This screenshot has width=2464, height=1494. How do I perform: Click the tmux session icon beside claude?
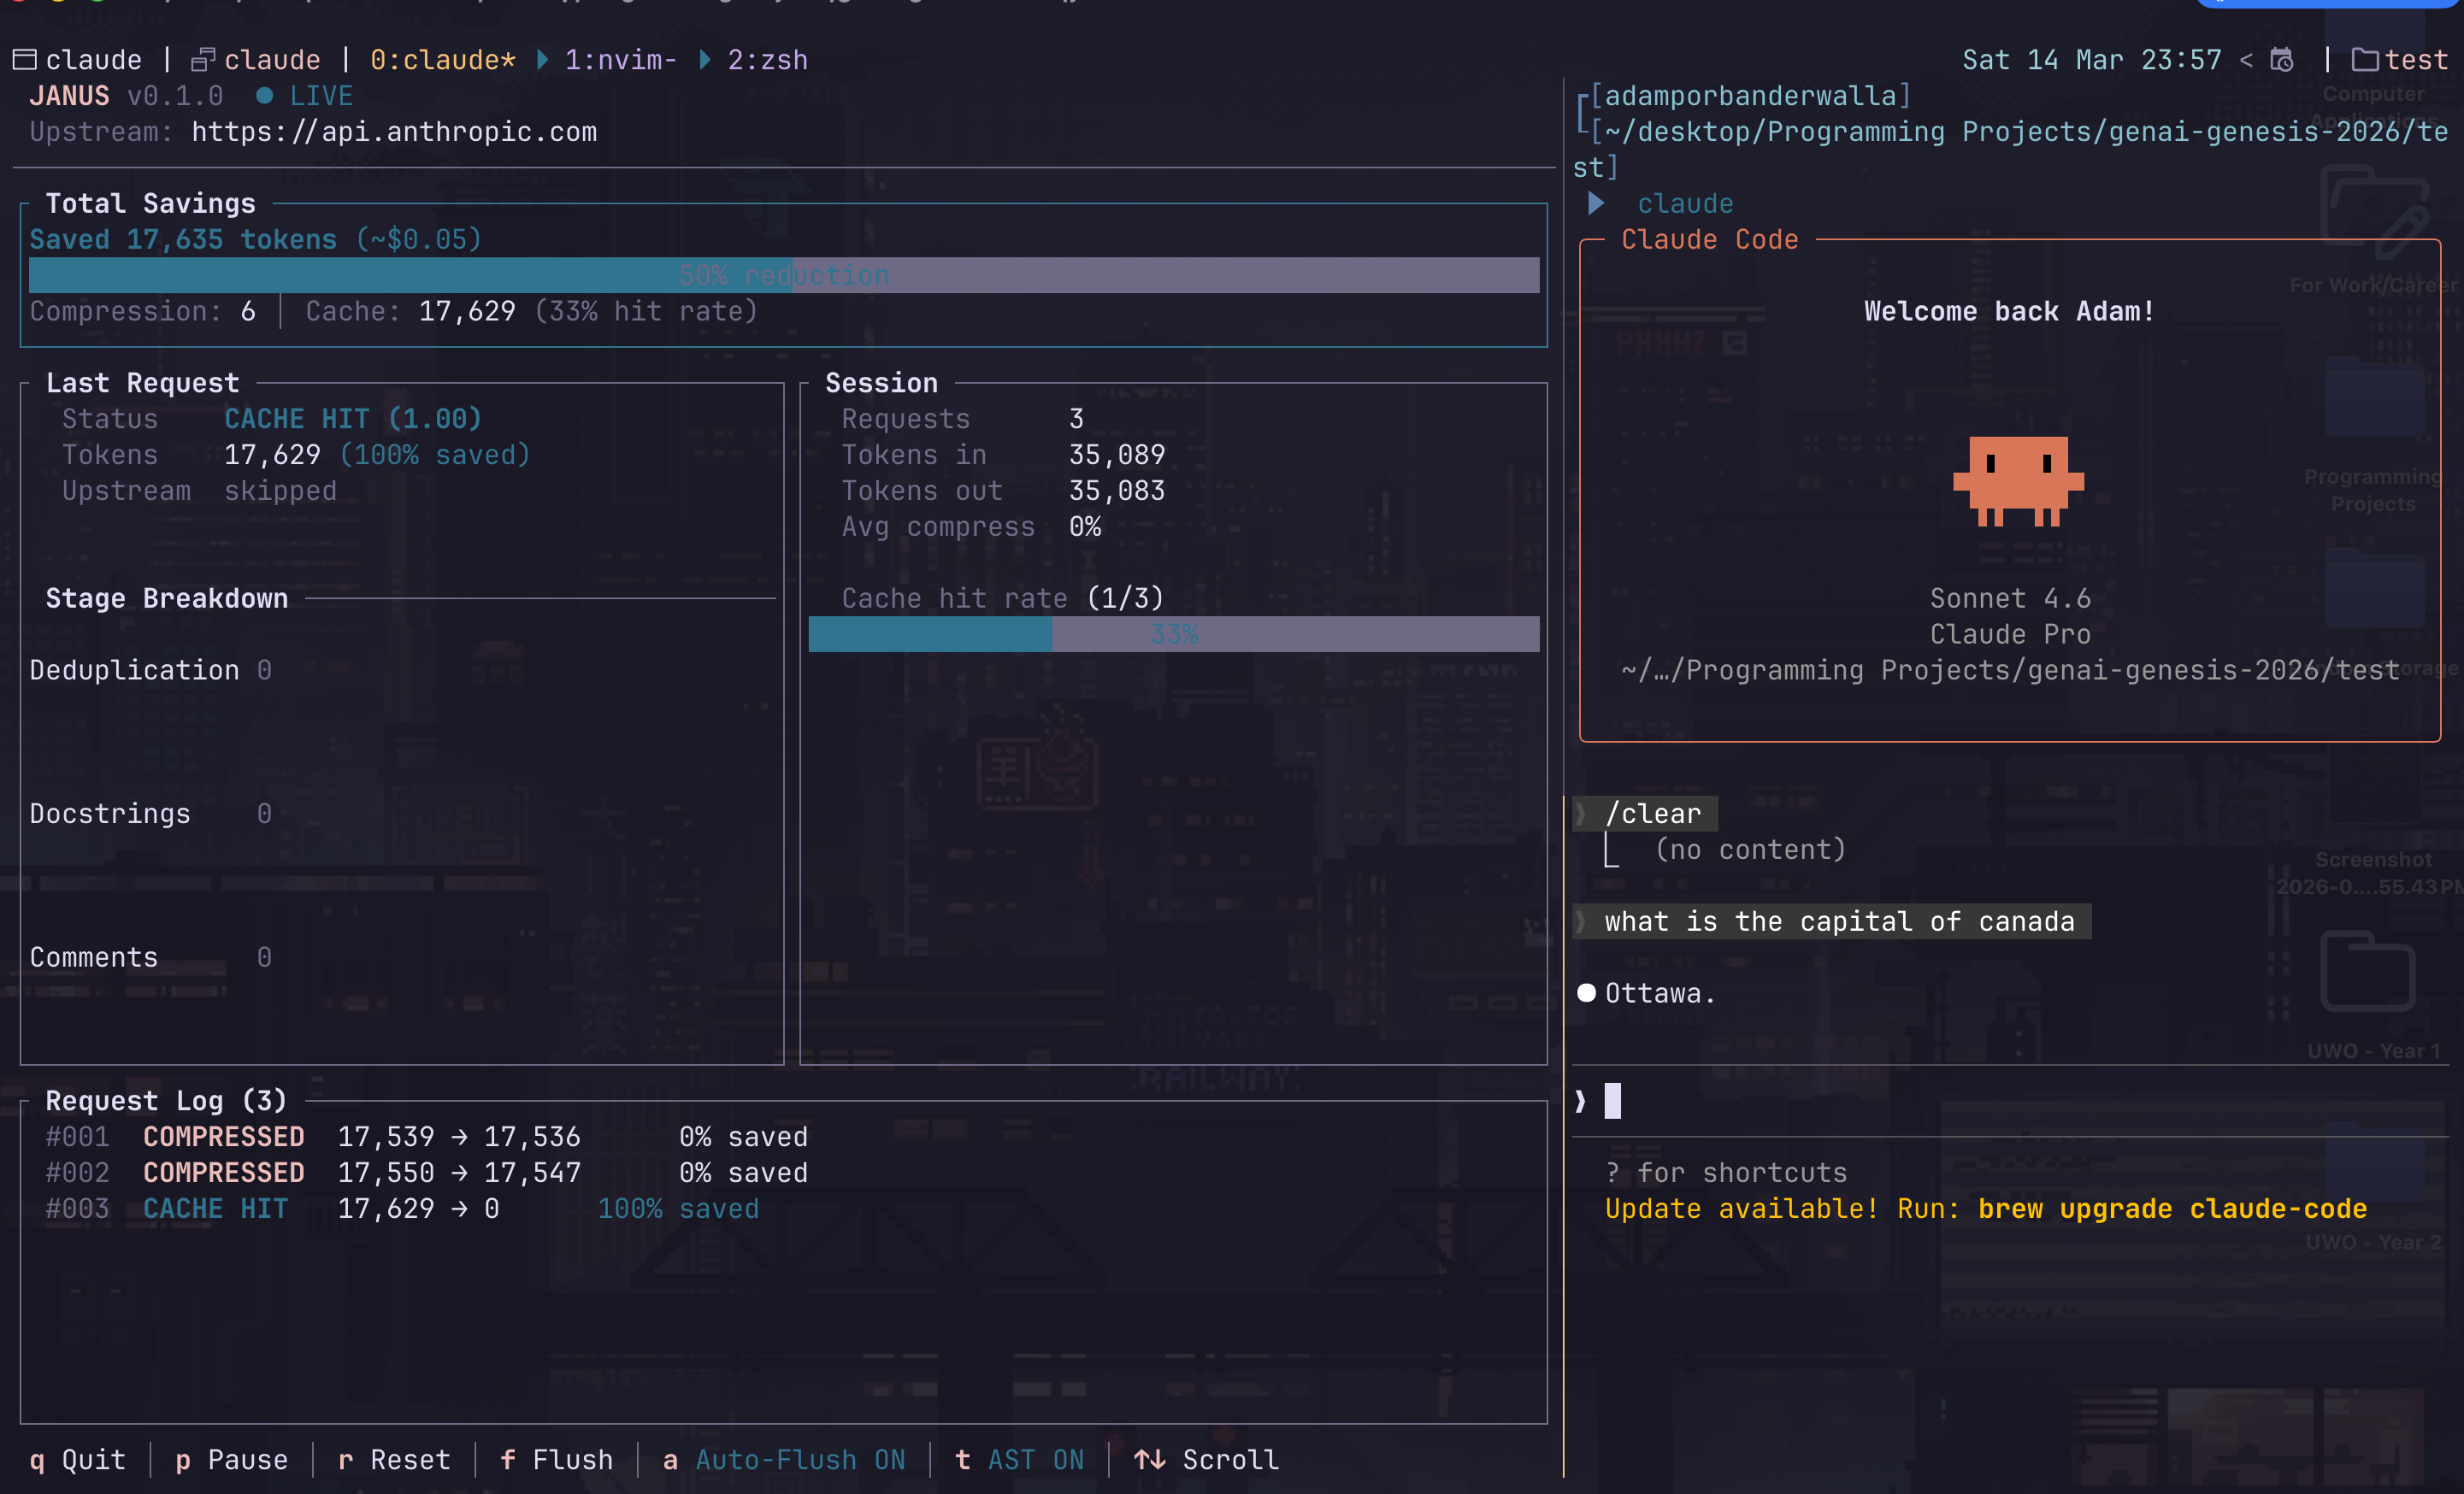tap(24, 60)
